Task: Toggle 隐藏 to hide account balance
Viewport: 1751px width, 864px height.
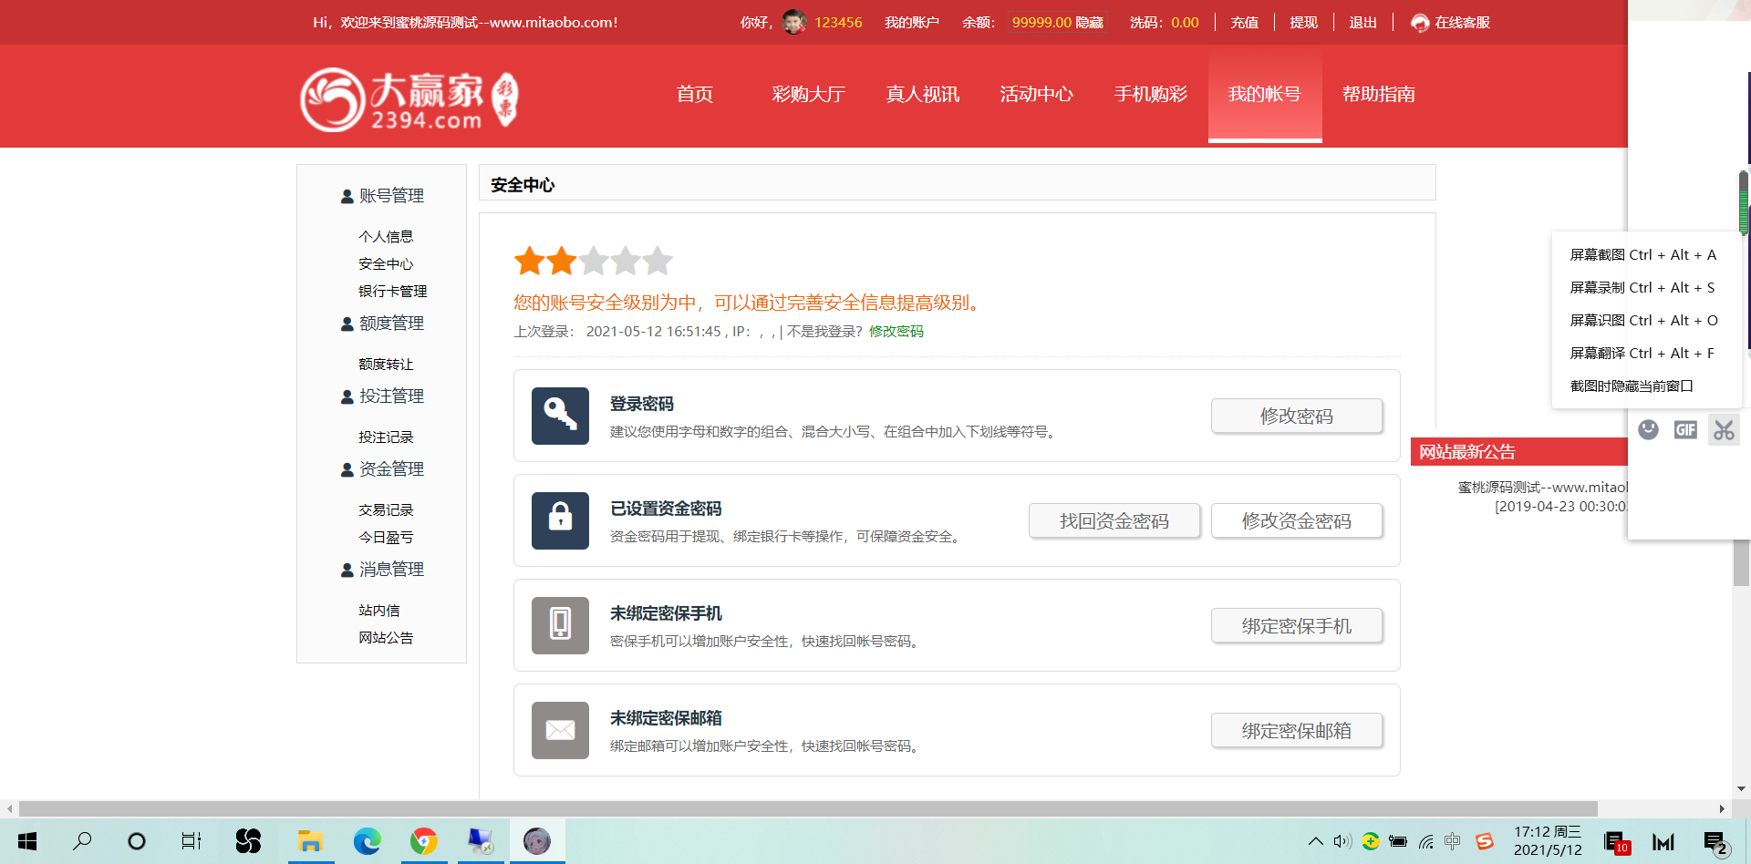Action: (1090, 23)
